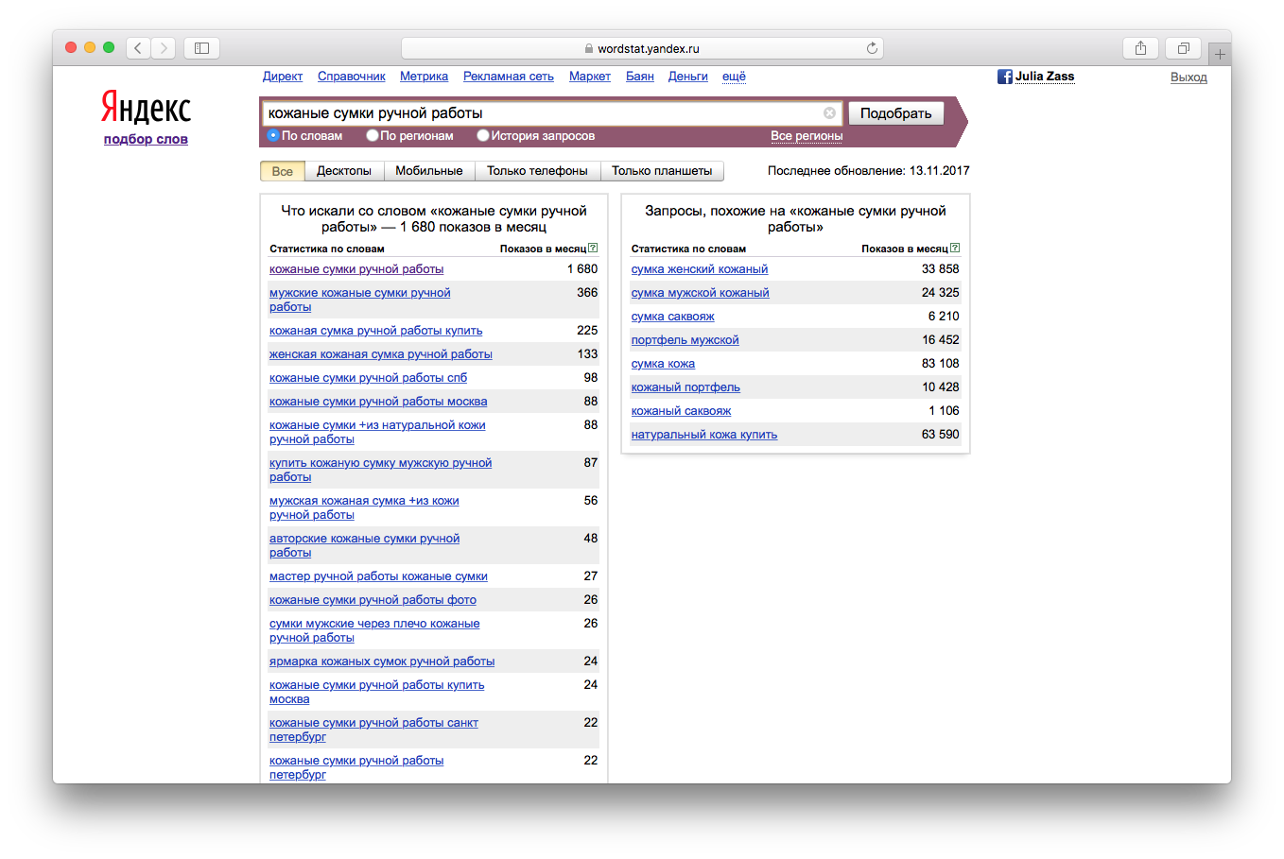Open the Все регионы selector

807,135
